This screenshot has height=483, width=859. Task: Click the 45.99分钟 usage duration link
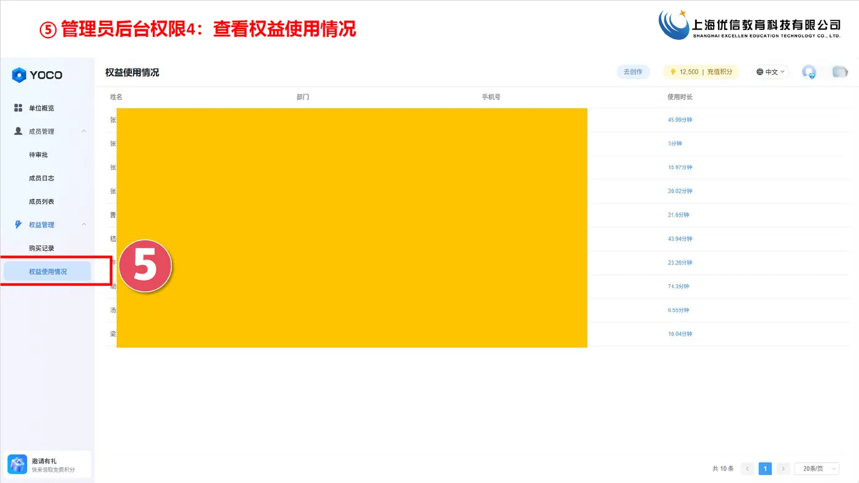(x=680, y=120)
